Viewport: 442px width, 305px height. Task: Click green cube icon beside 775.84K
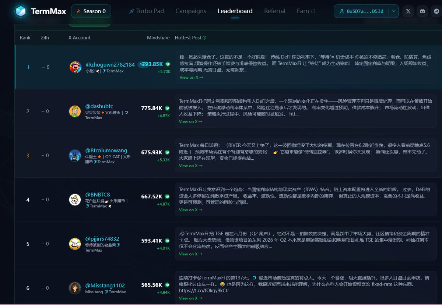(167, 108)
